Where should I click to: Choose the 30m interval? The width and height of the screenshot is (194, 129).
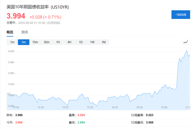(46, 42)
